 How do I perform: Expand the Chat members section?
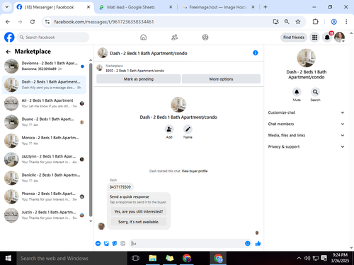pos(306,124)
